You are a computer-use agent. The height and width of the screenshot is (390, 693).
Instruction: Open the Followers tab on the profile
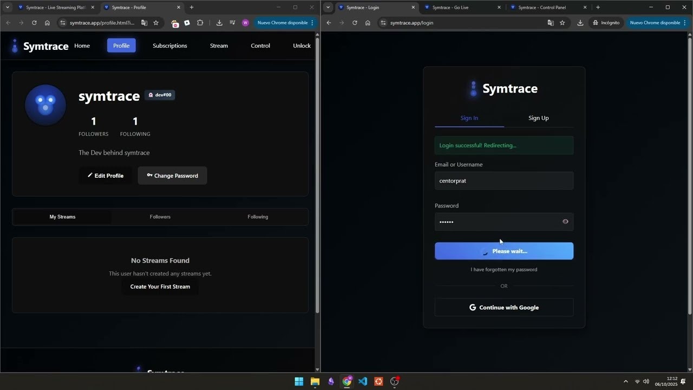[160, 217]
